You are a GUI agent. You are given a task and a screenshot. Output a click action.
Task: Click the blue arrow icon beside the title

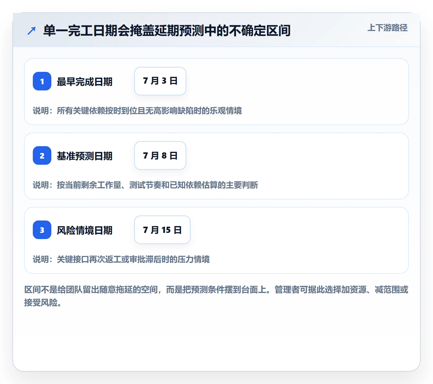point(32,31)
